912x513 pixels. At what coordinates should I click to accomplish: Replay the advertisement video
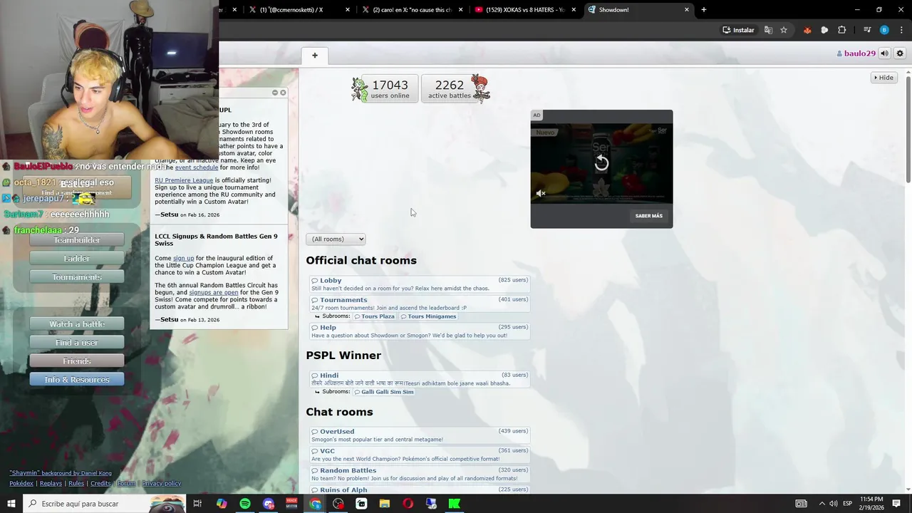(601, 163)
